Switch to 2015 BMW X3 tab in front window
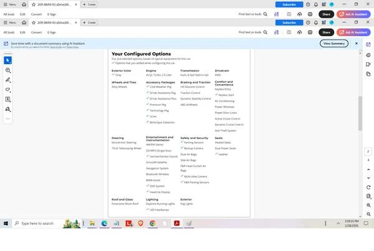 [54, 22]
